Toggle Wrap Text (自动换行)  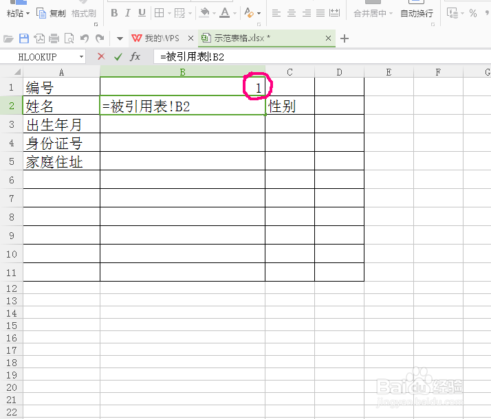click(x=417, y=14)
